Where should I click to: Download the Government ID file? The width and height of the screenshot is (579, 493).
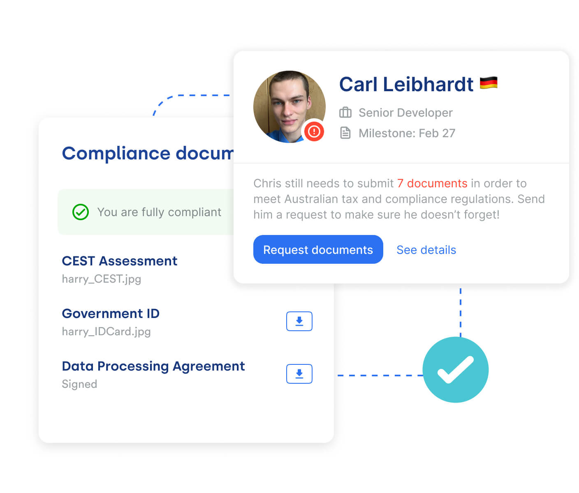pos(299,321)
